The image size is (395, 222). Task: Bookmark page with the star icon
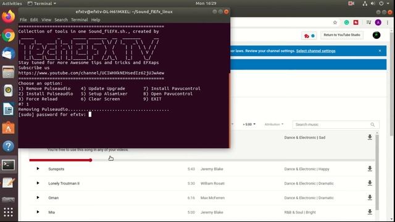point(335,22)
